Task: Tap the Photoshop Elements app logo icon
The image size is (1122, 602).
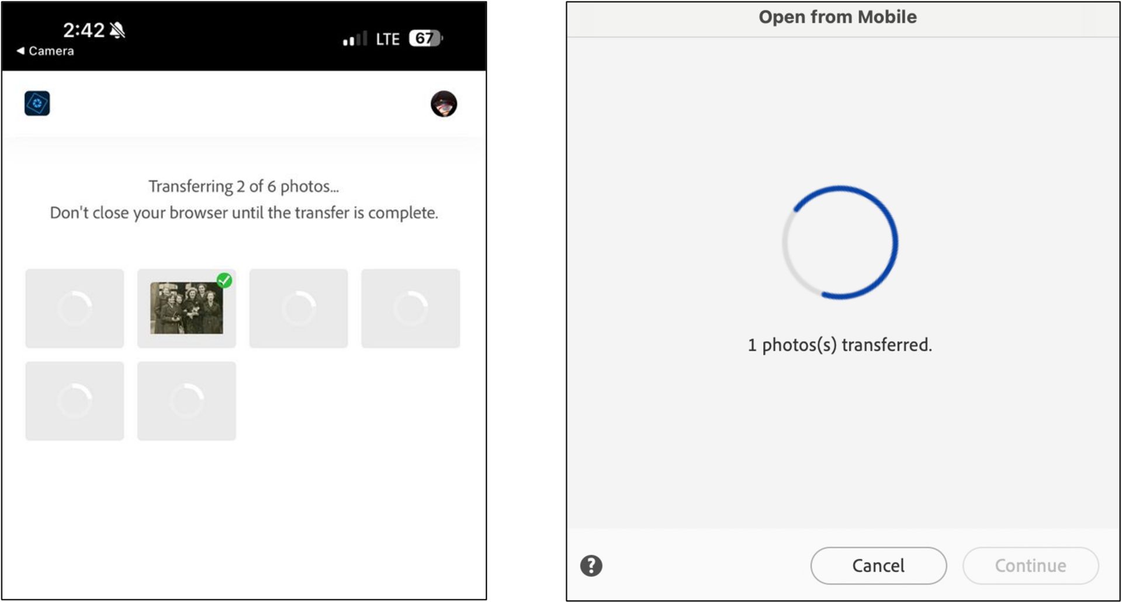Action: tap(37, 103)
